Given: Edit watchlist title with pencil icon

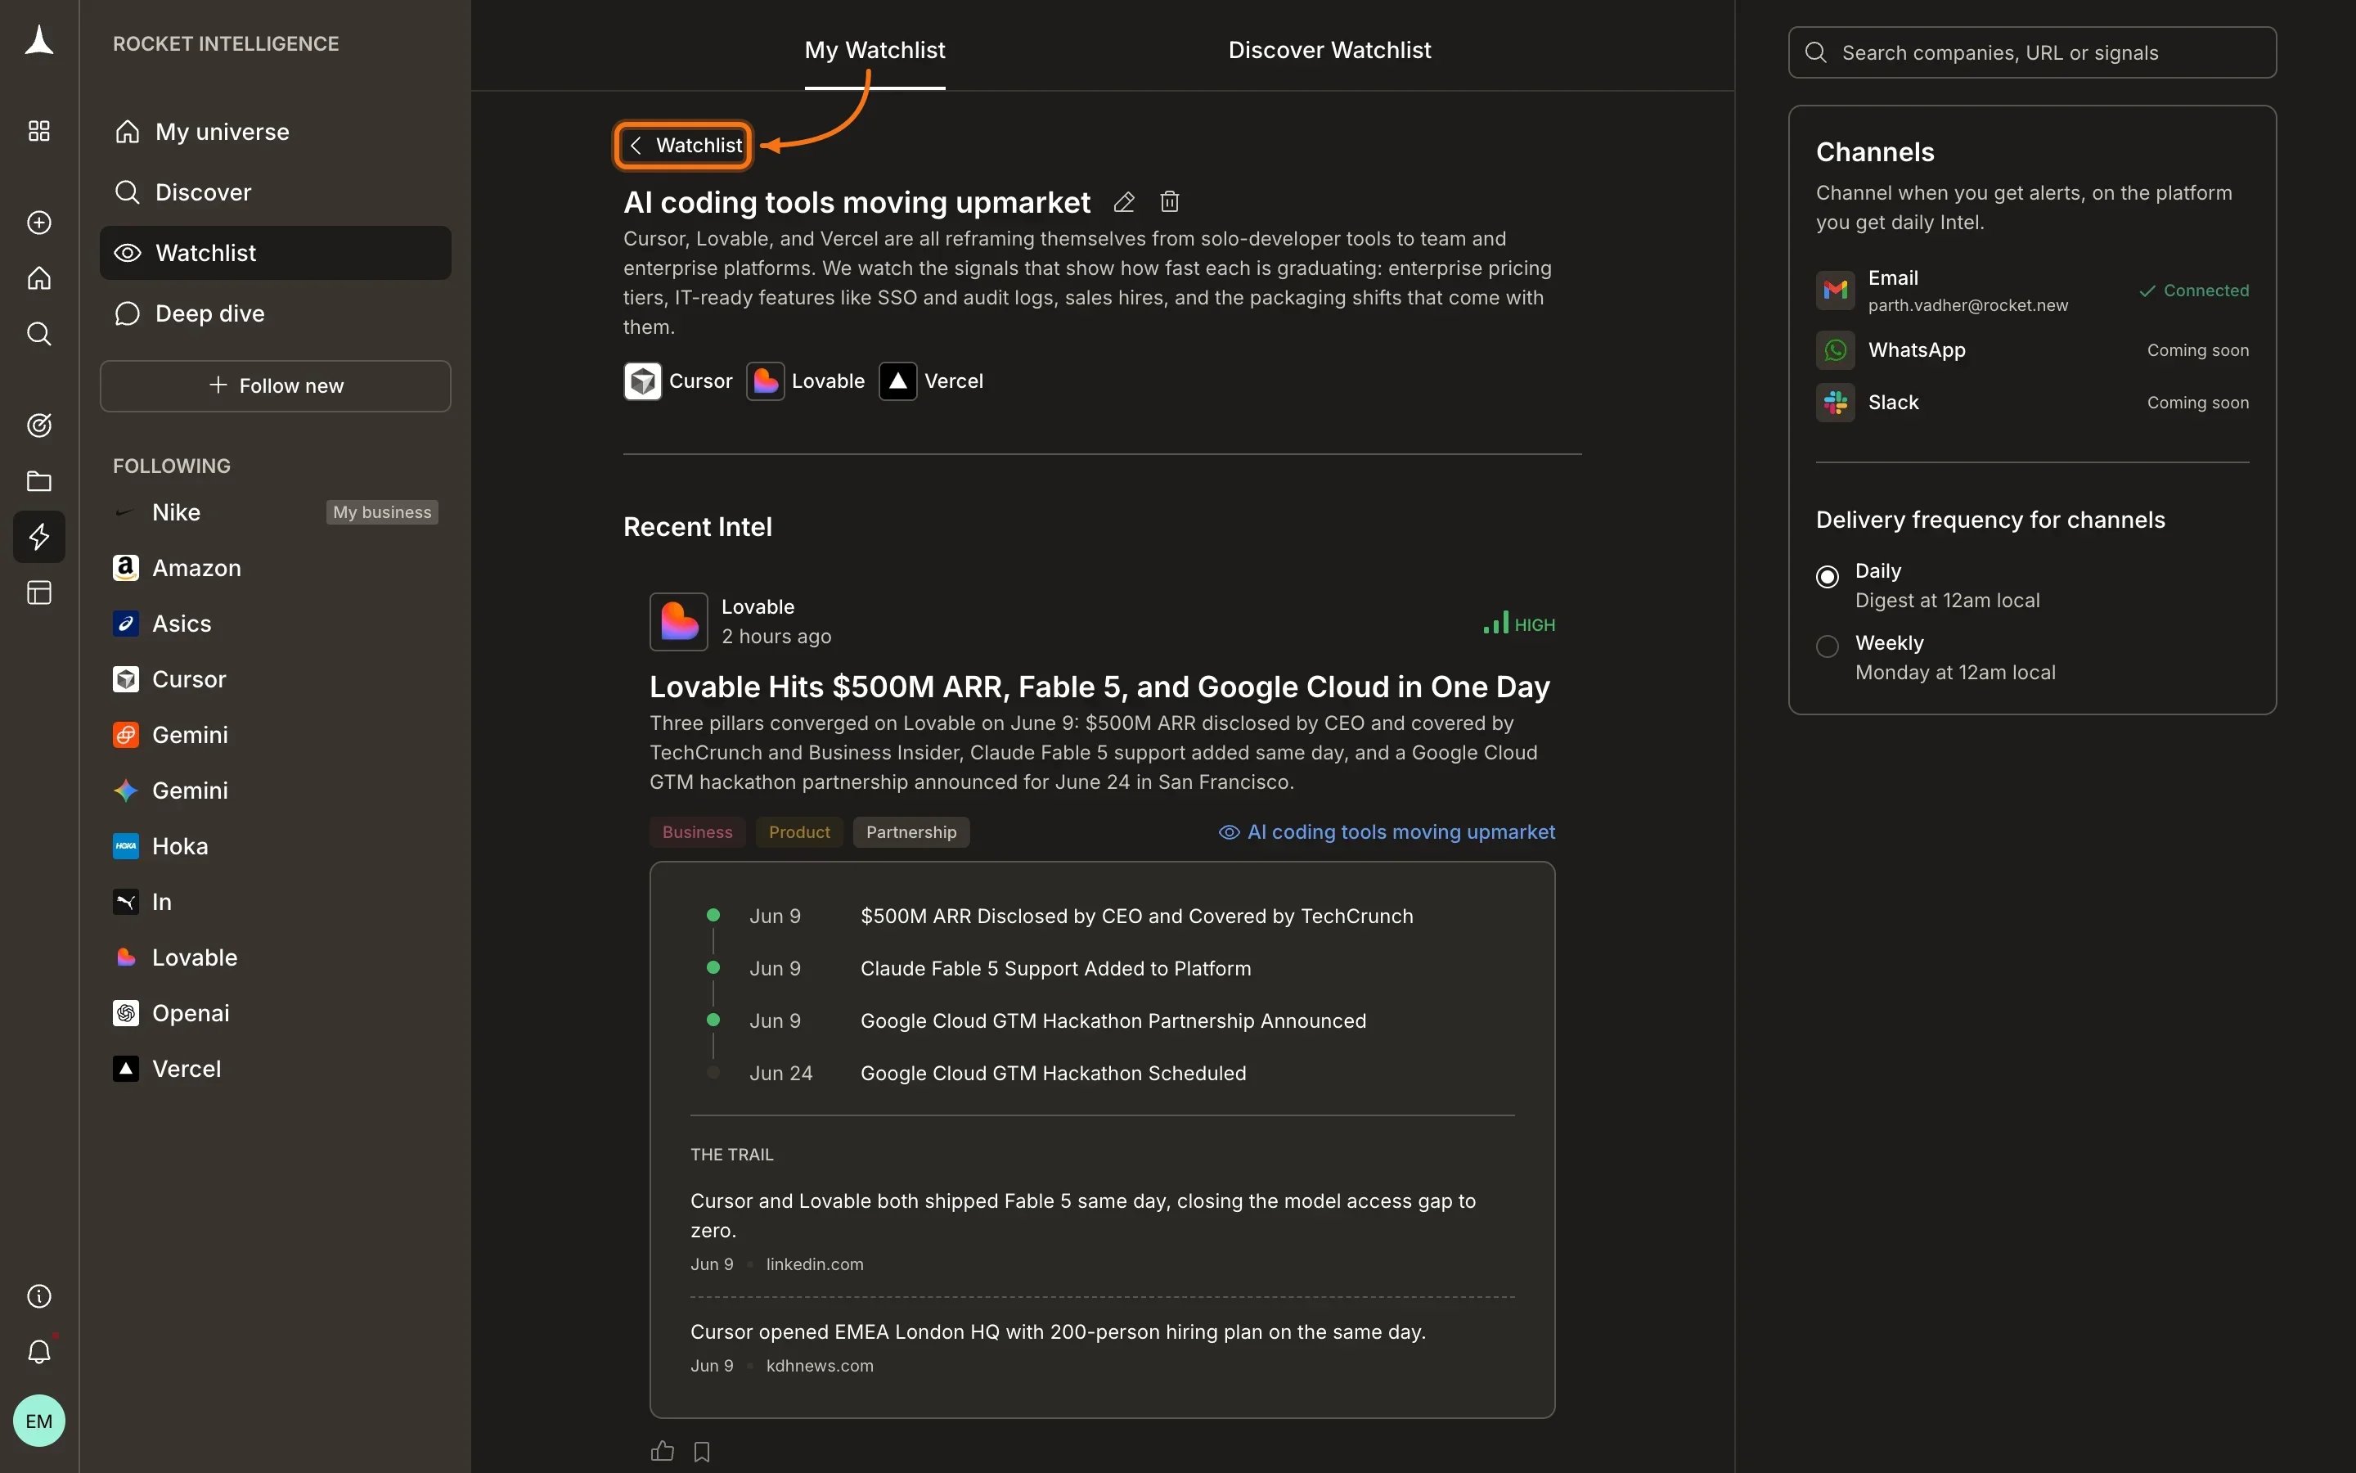Looking at the screenshot, I should coord(1123,201).
